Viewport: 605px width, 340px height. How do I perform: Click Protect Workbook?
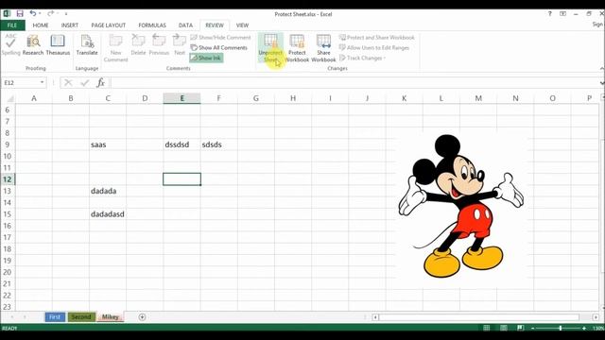(297, 48)
